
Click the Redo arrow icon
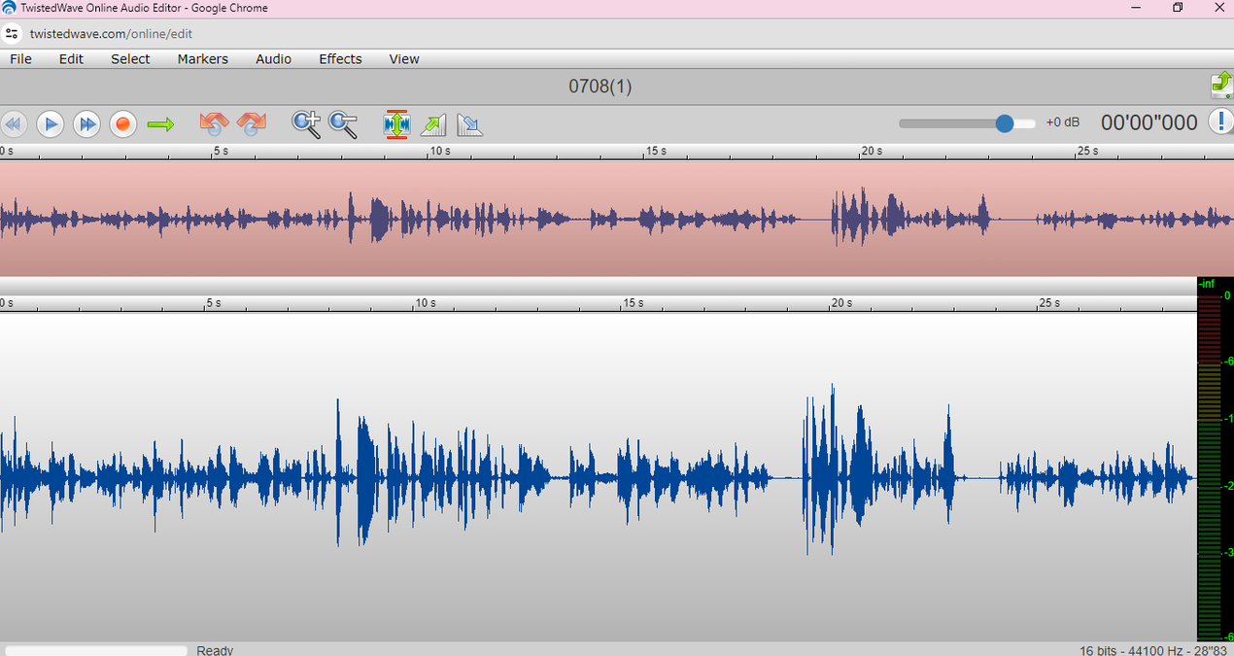[252, 124]
